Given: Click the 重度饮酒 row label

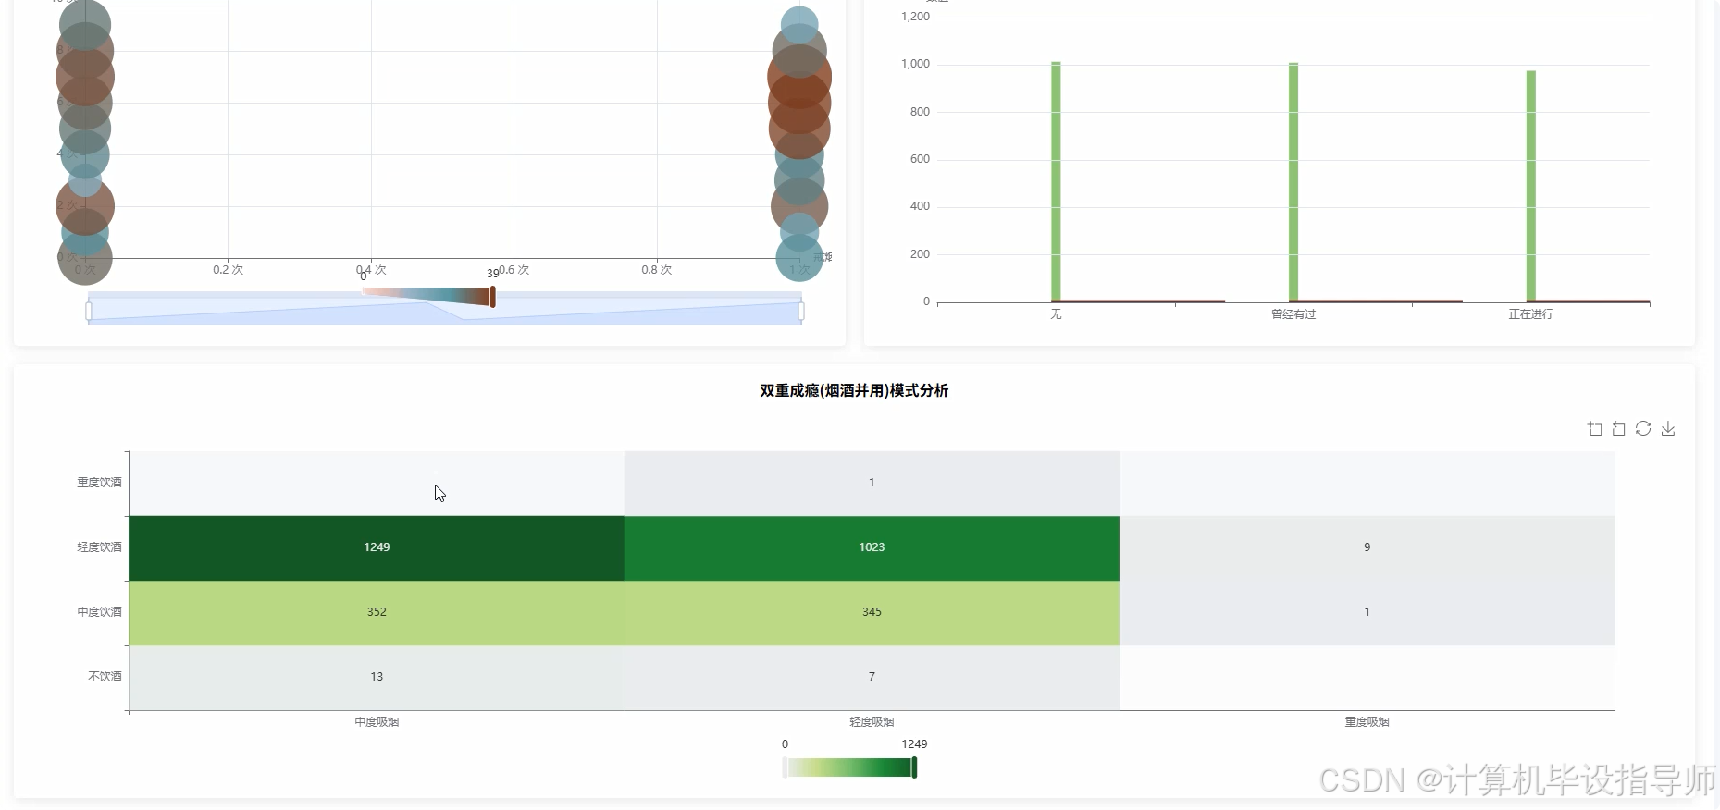Looking at the screenshot, I should pos(99,483).
